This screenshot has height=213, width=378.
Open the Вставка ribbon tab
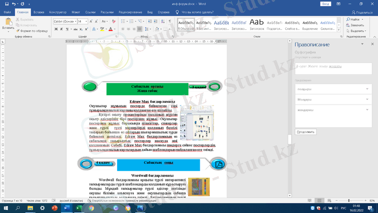39,11
